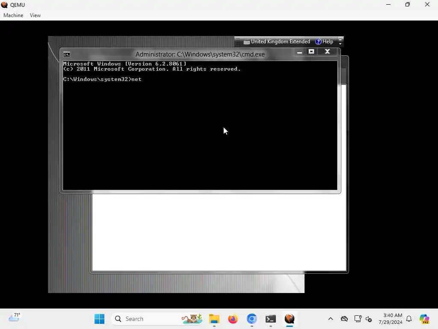
Task: Click United Kingdom Extended keyboard layout
Action: (x=280, y=42)
